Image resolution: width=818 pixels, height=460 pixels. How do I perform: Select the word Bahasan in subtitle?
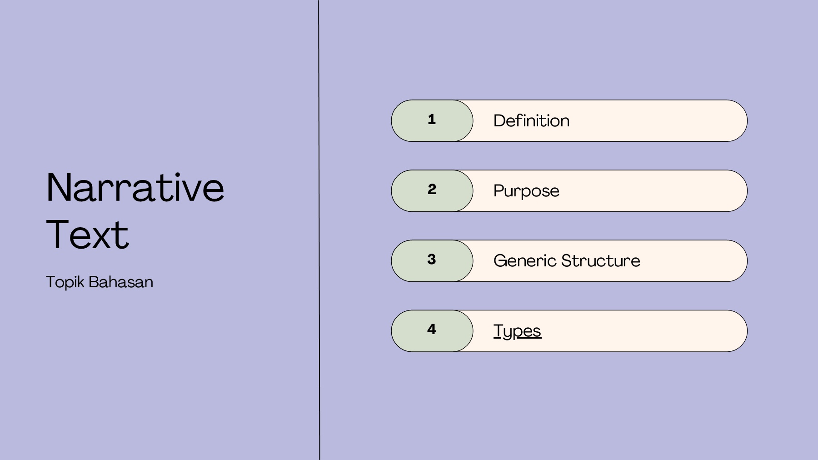point(120,282)
